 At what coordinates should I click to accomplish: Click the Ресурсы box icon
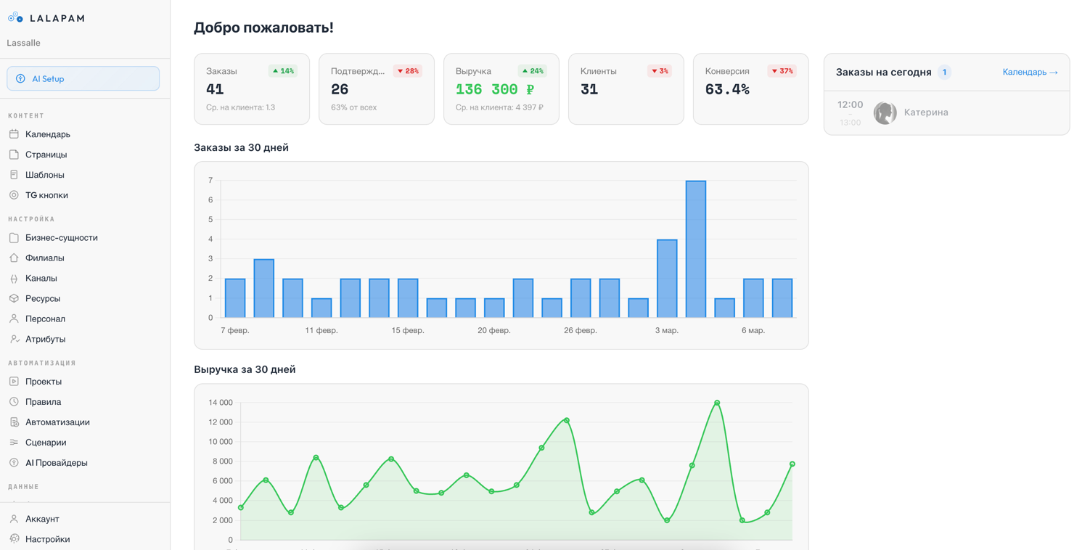[14, 298]
